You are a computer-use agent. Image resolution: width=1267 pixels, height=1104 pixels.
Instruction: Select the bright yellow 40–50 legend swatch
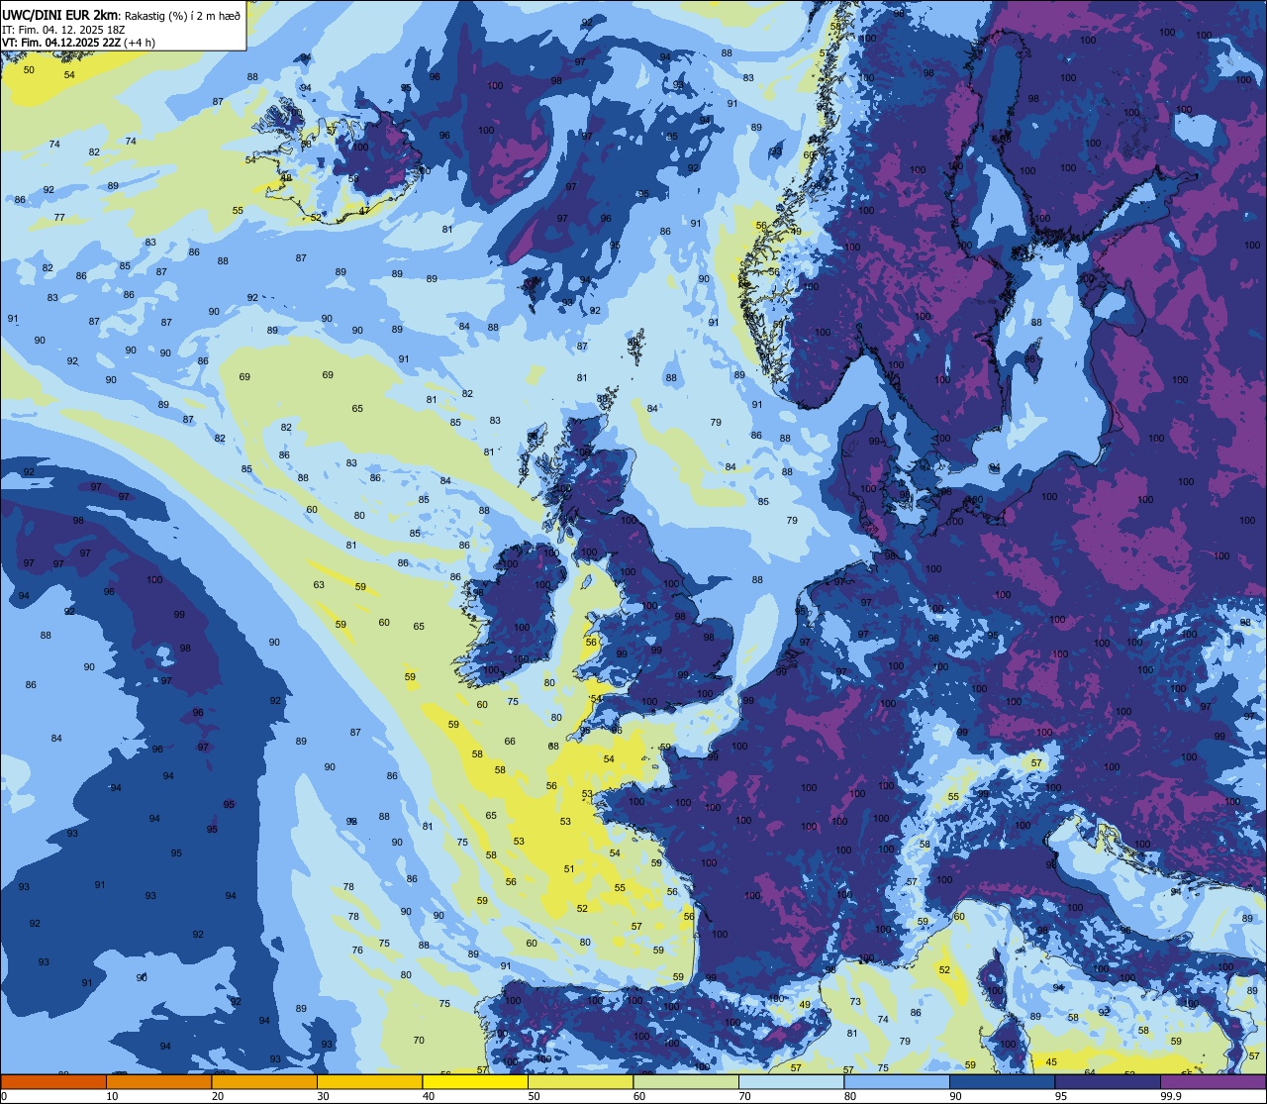coord(475,1082)
